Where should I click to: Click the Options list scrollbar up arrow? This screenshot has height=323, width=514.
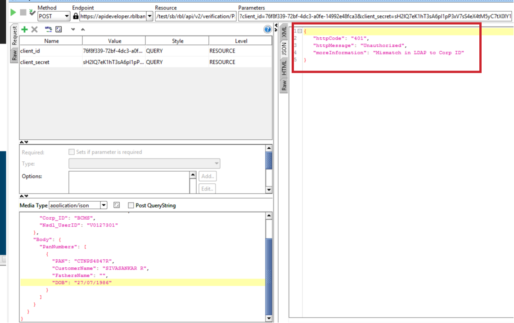tap(193, 175)
